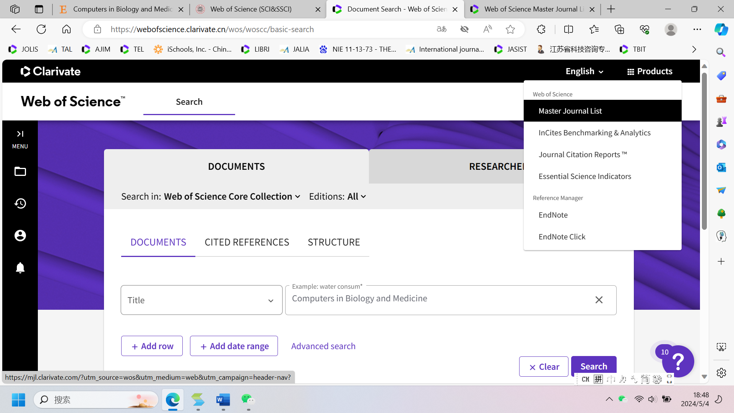Open the JOLIS bookmark
This screenshot has width=734, height=413.
pos(24,49)
